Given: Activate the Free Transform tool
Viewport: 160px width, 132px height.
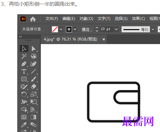Looking at the screenshot, I should pos(34,102).
